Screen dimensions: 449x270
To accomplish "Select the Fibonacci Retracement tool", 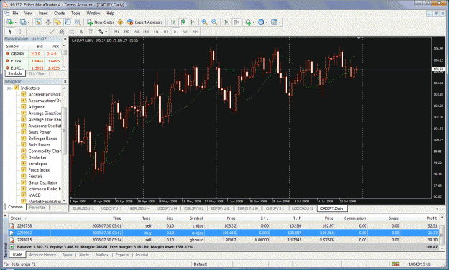I will click(71, 32).
